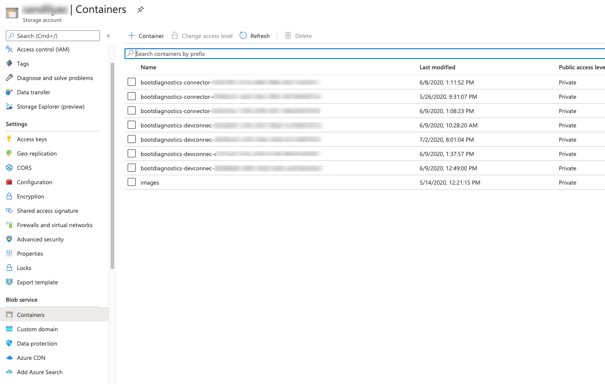Add a new container with + Container
Image resolution: width=605 pixels, height=384 pixels.
(x=146, y=36)
